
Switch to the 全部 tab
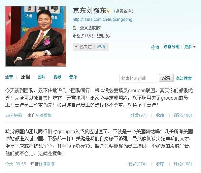click(x=9, y=77)
